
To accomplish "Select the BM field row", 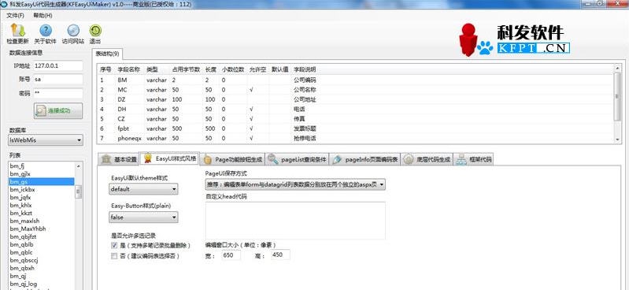I will coord(355,80).
